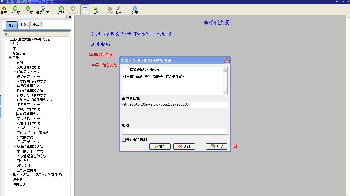Open 积累的作用和方法 chapter
The image size is (350, 196).
coord(30,86)
